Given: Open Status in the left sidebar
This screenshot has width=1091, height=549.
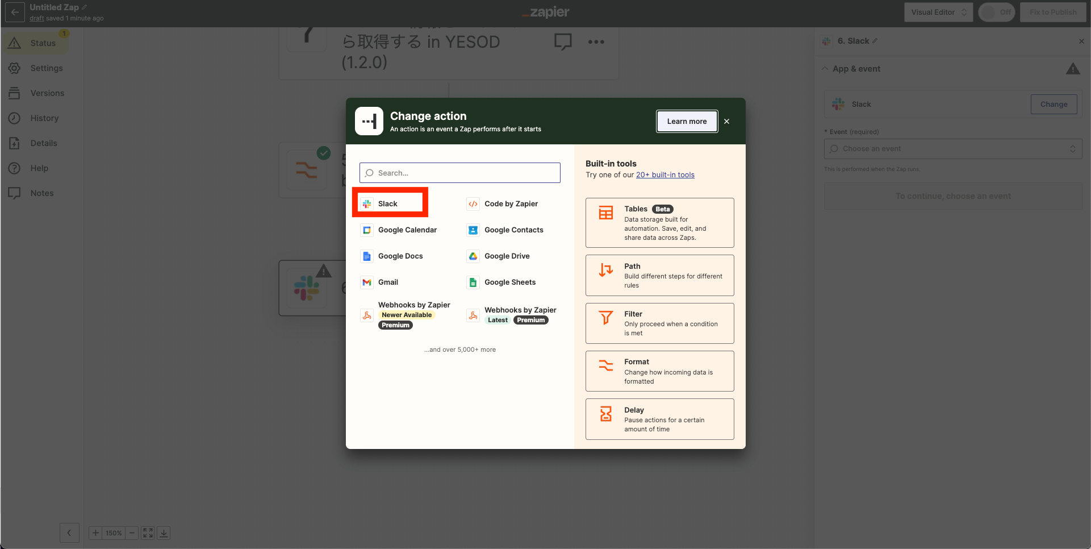Looking at the screenshot, I should tap(36, 43).
